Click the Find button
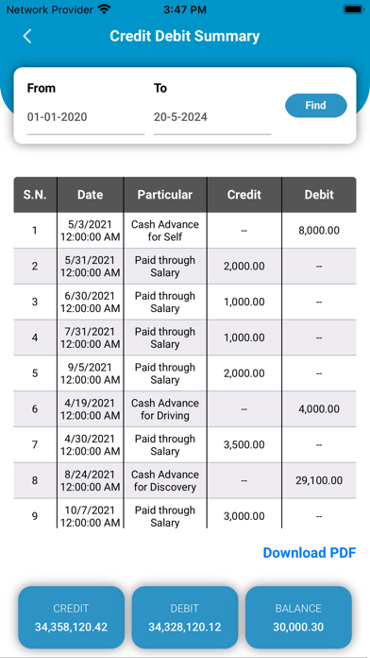Viewport: 370px width, 658px height. coord(316,105)
